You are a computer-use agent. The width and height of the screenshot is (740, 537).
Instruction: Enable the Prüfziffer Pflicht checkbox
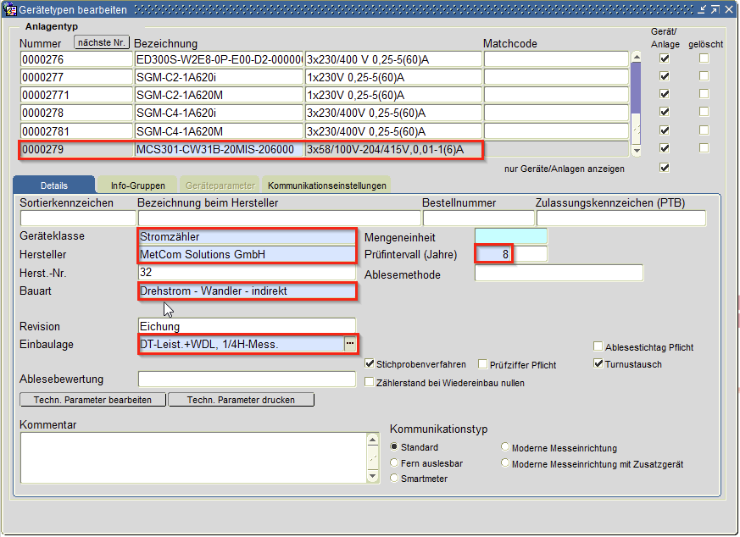pos(483,364)
